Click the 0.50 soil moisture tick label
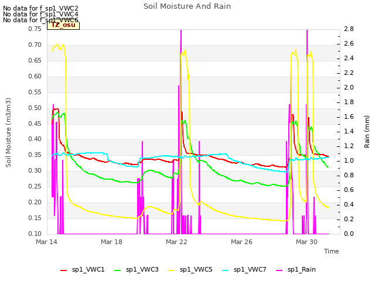 pyautogui.click(x=35, y=108)
